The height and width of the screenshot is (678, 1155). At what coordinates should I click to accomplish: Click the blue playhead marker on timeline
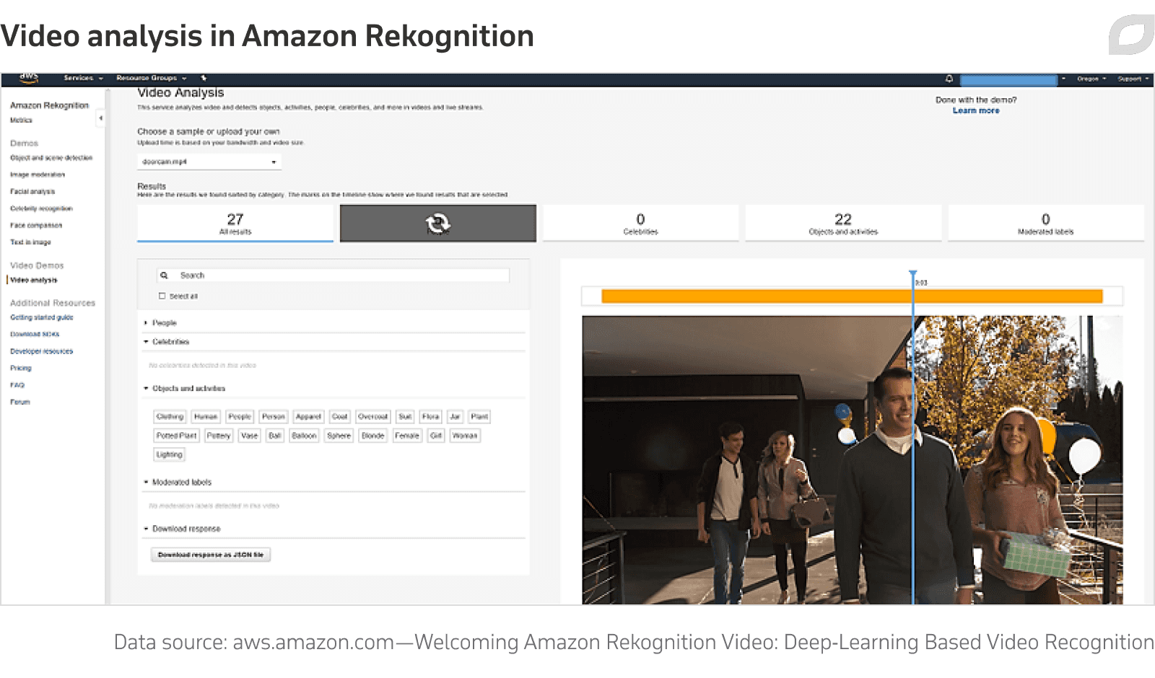click(913, 276)
